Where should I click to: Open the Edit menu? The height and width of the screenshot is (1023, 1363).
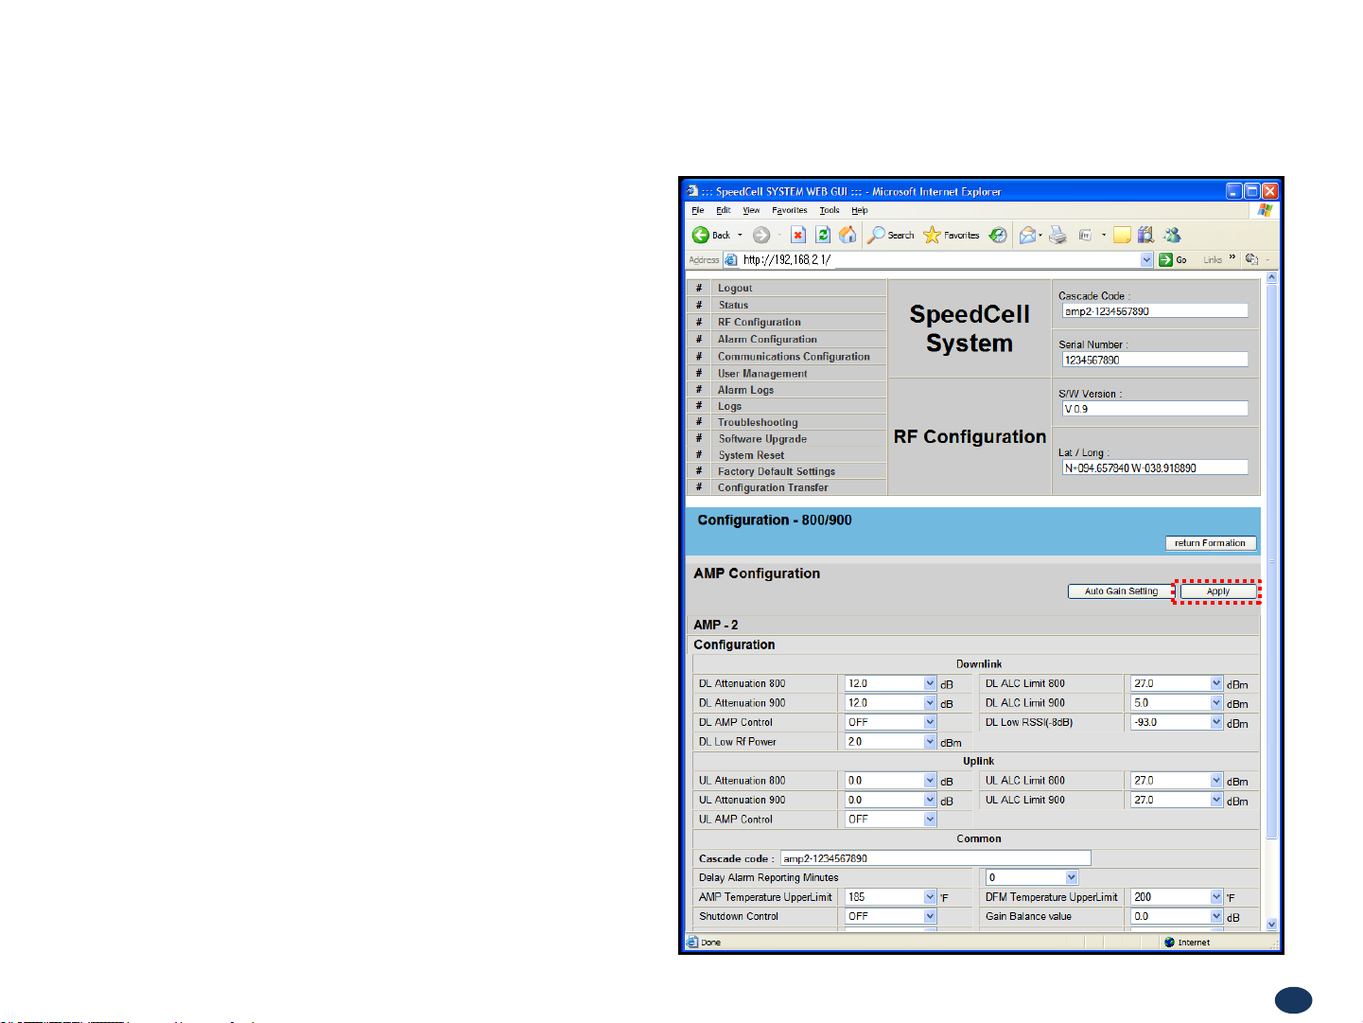[x=723, y=210]
